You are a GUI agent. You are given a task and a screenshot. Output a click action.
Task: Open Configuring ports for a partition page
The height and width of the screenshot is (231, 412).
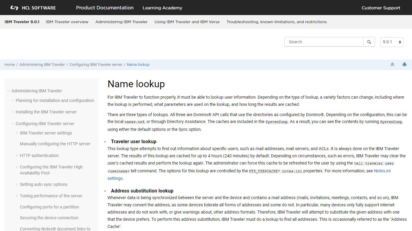[49, 207]
